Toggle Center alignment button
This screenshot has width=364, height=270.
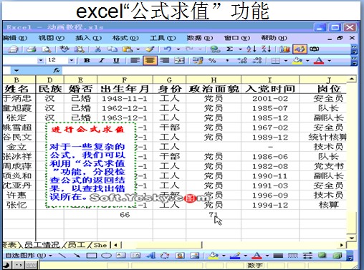[150, 61]
